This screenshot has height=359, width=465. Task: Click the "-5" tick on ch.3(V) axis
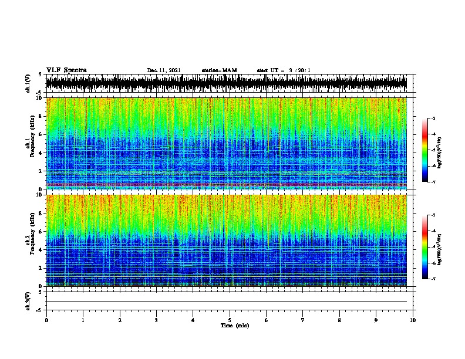tap(39, 310)
